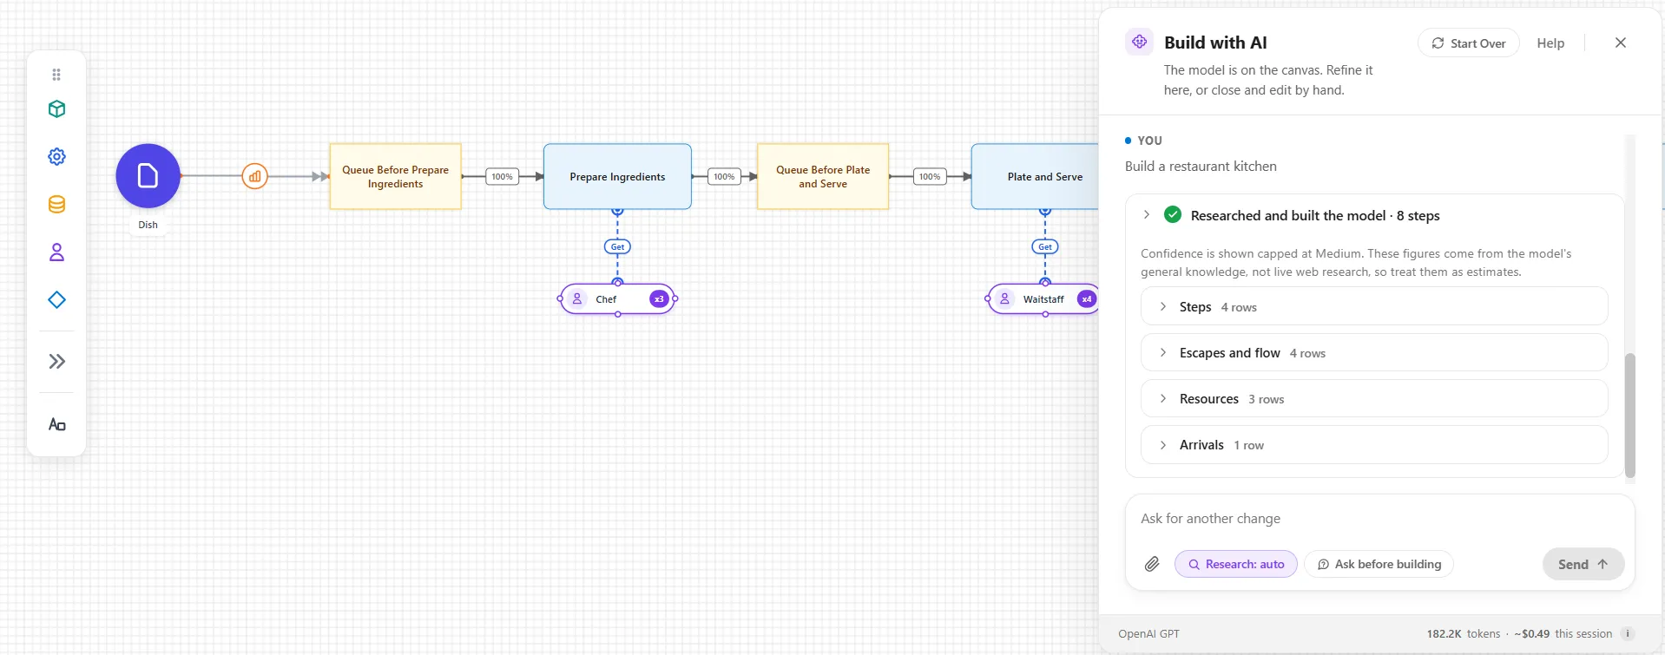Image resolution: width=1665 pixels, height=655 pixels.
Task: Expand the Resources 3 rows section
Action: tap(1374, 398)
